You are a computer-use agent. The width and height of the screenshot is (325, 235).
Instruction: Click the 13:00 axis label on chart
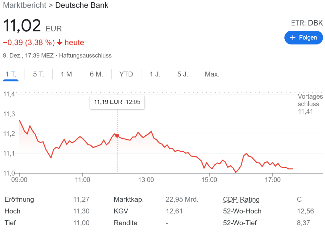point(146,180)
